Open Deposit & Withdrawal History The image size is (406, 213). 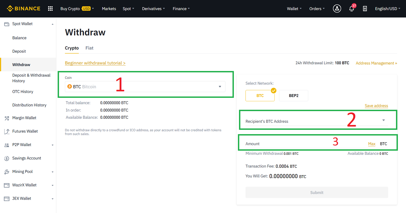(31, 78)
